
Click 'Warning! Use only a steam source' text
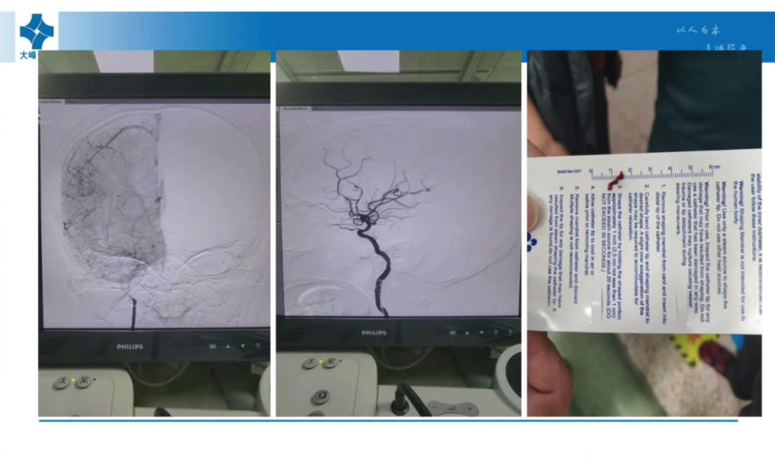point(722,245)
